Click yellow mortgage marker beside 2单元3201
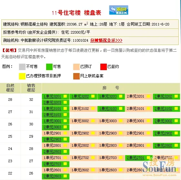Image resolution: width=181 pixels, height=180 pixels. point(148,96)
